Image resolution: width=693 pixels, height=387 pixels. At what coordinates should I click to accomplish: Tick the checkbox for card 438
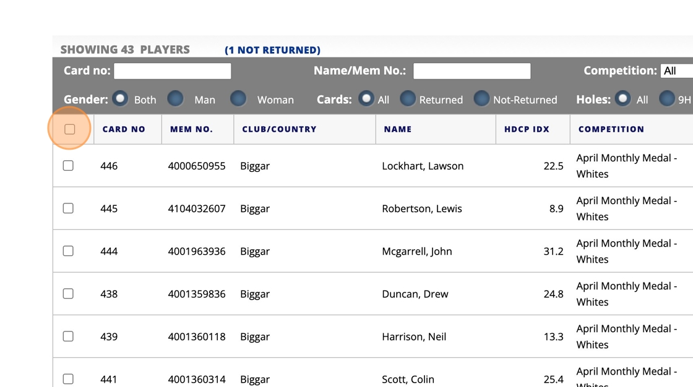(68, 294)
